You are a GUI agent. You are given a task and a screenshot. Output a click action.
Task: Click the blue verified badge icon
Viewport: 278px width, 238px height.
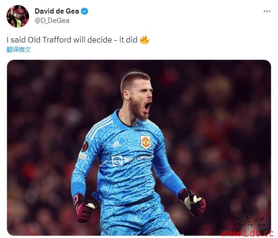tap(85, 11)
